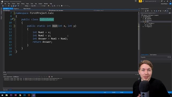
Task: Open the Tools menu
Action: 32,4
